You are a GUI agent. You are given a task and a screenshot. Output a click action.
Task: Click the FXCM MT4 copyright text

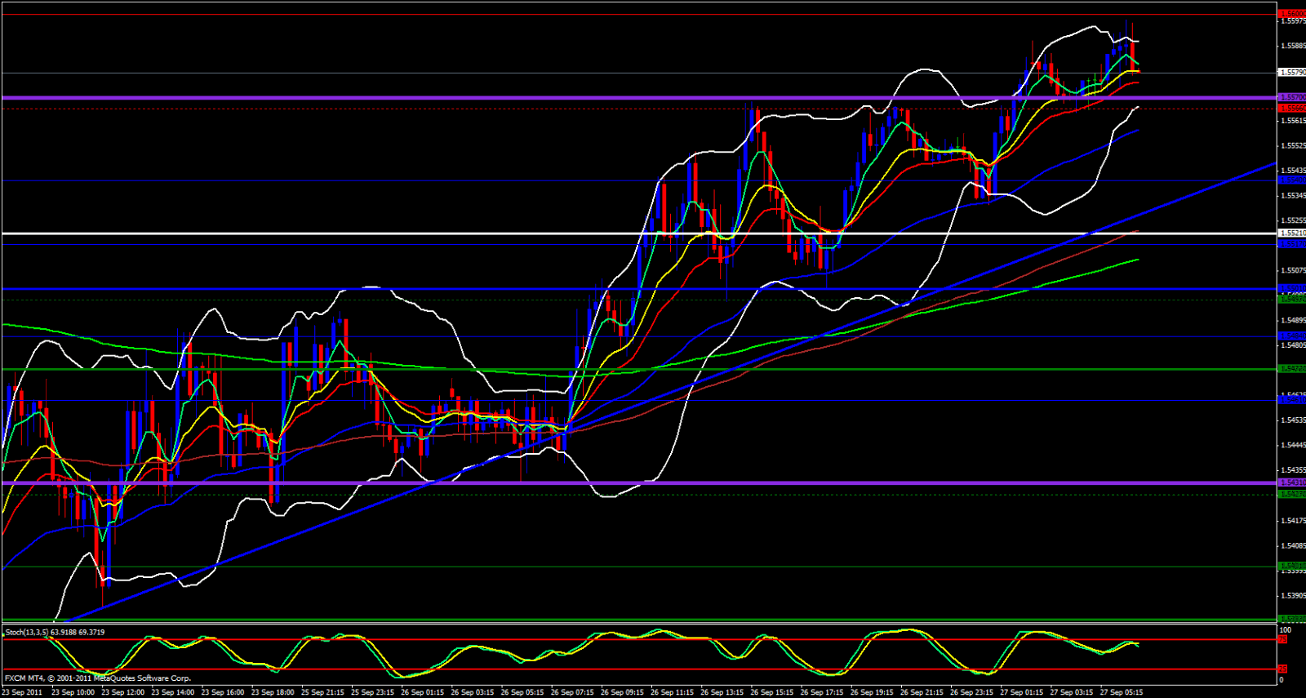coord(98,678)
